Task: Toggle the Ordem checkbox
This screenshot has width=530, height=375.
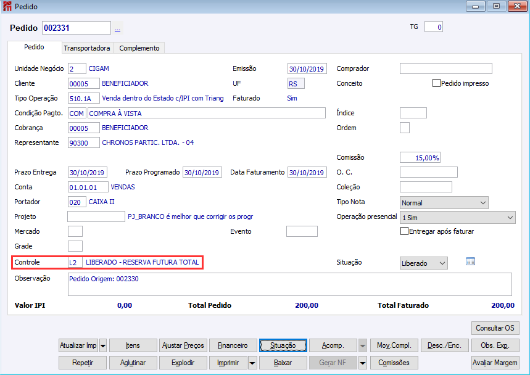Action: (405, 128)
